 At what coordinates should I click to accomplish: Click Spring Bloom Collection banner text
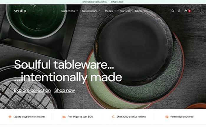click(x=95, y=2)
